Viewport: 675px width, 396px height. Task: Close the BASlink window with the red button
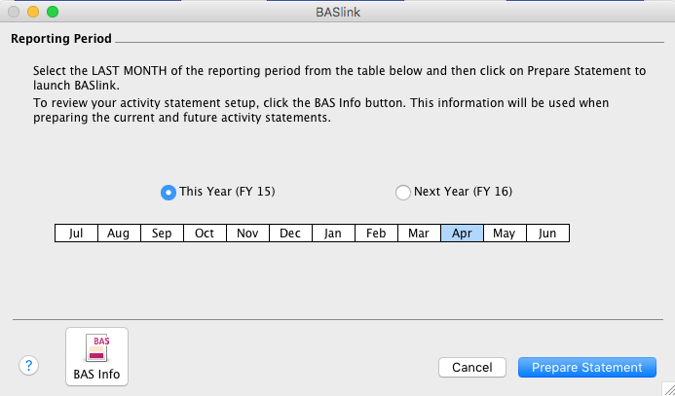click(14, 12)
